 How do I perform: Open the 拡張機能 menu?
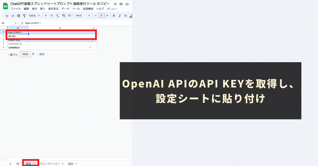click(88, 9)
